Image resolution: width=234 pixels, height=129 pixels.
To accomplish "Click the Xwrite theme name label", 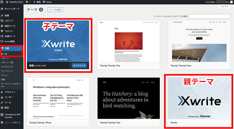I will (174, 123).
